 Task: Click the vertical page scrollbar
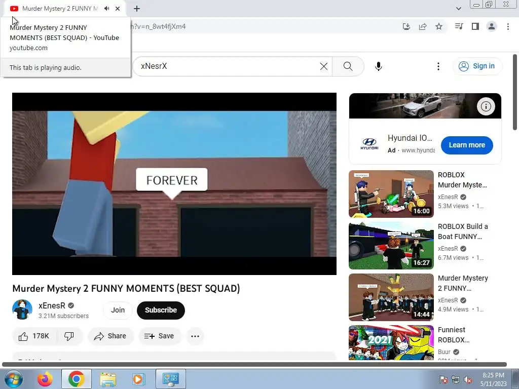coord(515,92)
